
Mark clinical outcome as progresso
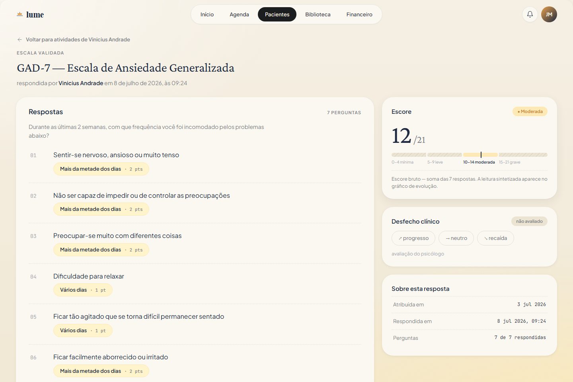pos(413,238)
